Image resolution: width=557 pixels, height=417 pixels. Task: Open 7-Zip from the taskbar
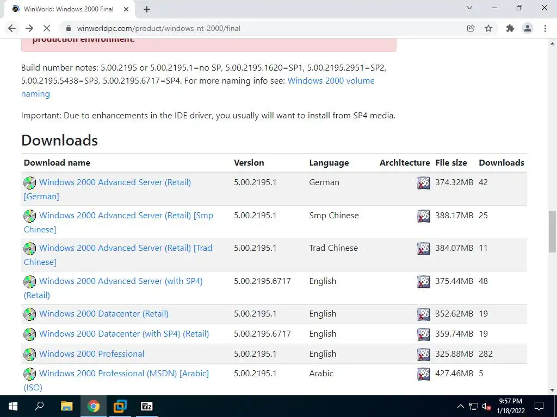(147, 406)
